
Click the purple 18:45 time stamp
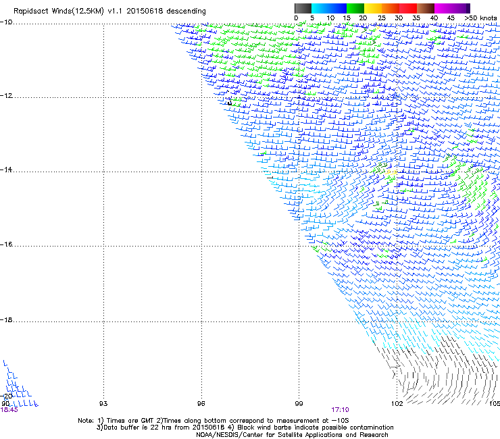click(9, 410)
